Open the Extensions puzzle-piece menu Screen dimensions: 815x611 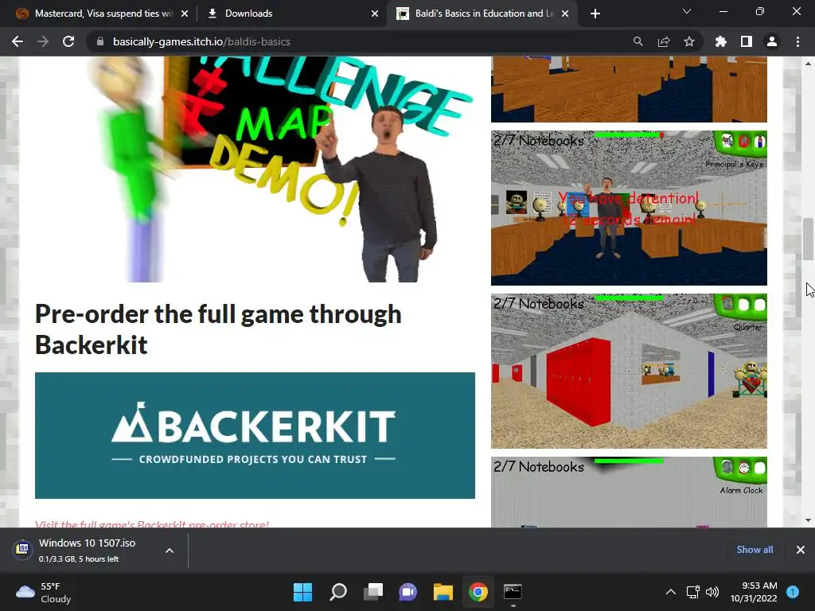[720, 41]
